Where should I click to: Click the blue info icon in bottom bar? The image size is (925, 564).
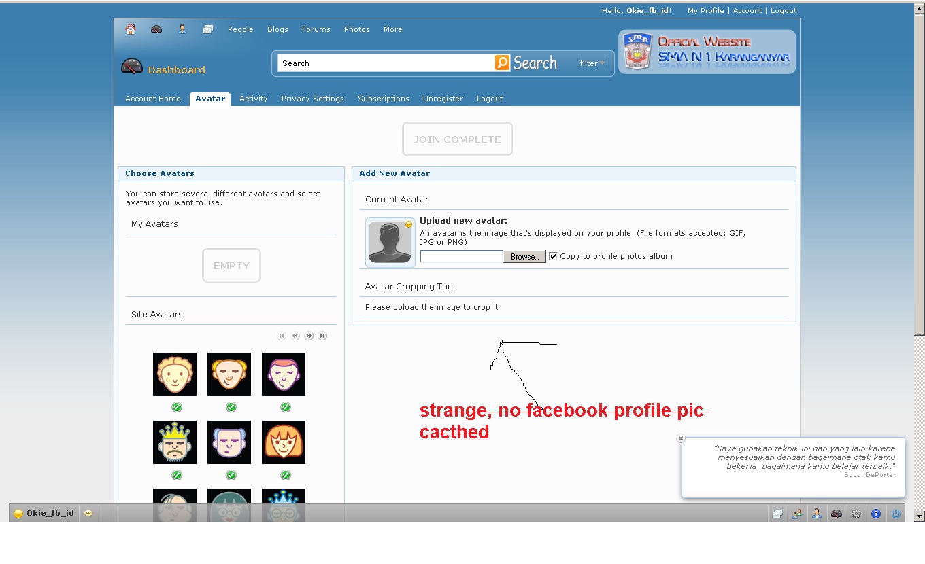pyautogui.click(x=876, y=514)
